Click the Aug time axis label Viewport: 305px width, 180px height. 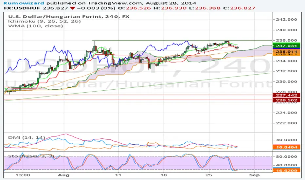point(64,175)
